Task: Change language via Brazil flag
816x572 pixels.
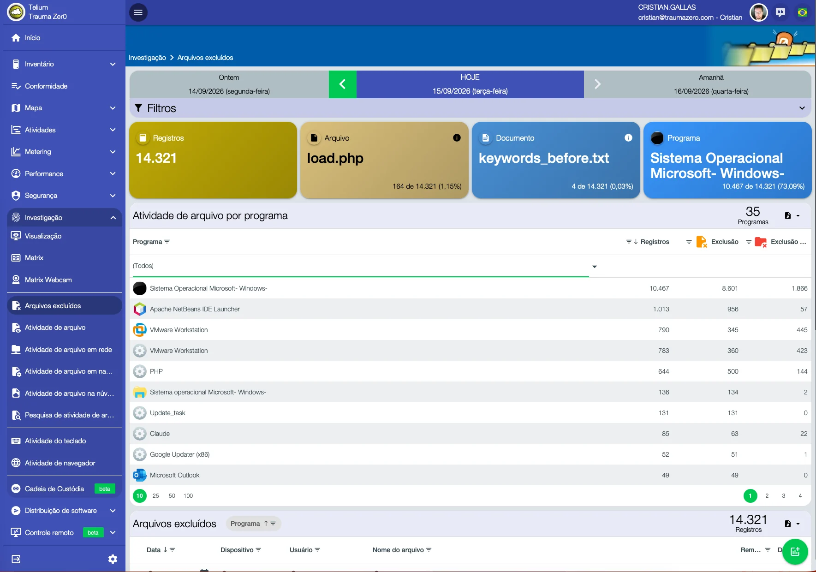Action: (x=803, y=12)
